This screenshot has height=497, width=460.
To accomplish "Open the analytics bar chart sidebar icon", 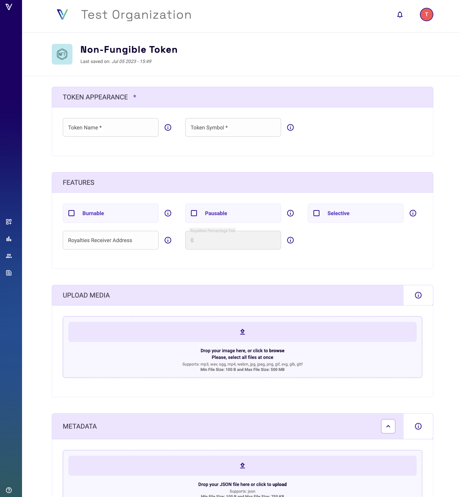I will (9, 239).
